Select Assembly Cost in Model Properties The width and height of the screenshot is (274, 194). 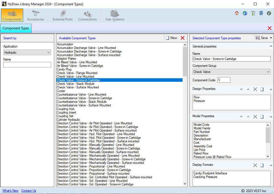click(x=203, y=146)
